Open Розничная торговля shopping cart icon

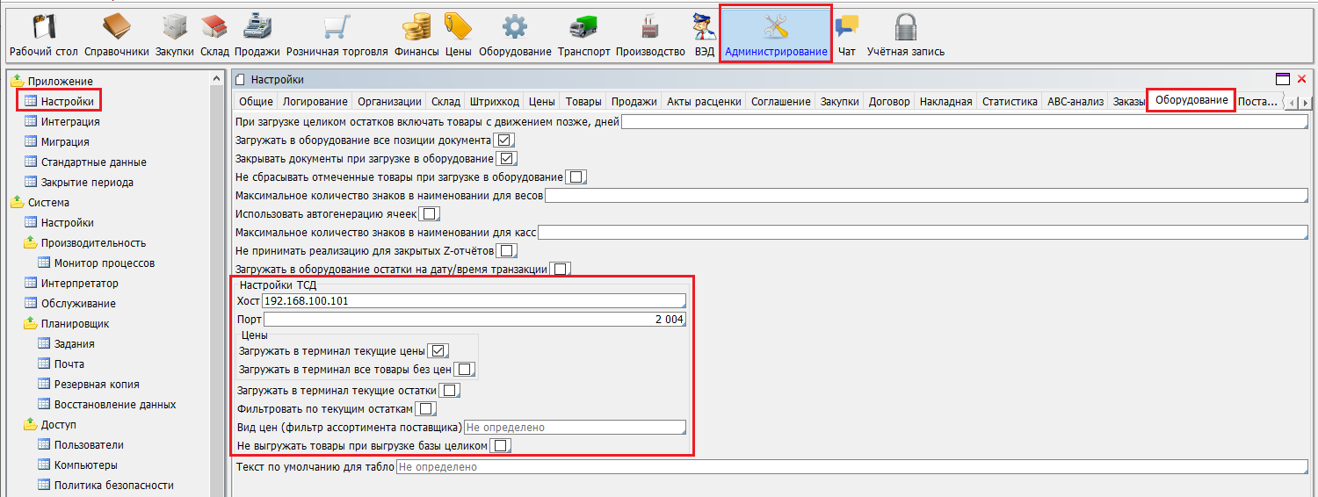pyautogui.click(x=337, y=28)
